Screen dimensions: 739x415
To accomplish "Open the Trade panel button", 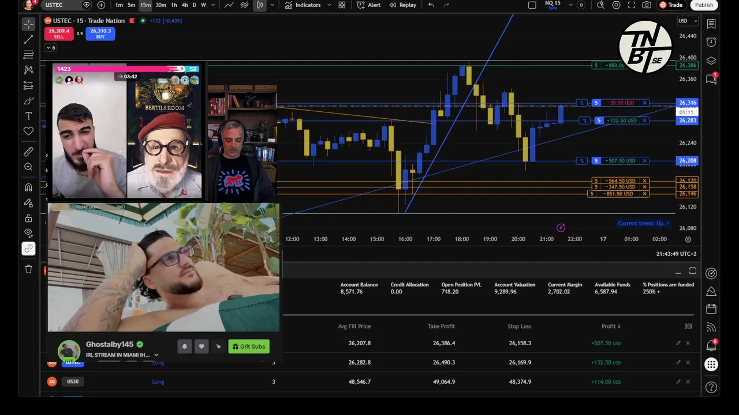I will 671,5.
